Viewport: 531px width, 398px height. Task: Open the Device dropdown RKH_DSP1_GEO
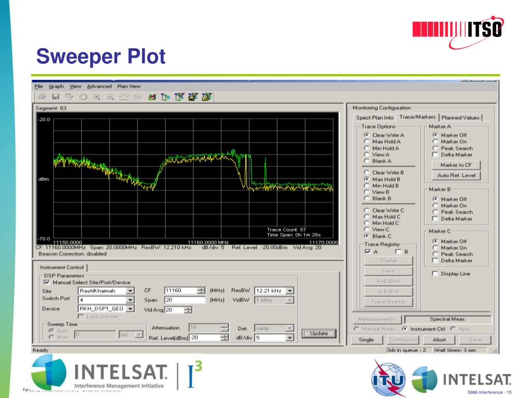coord(130,309)
